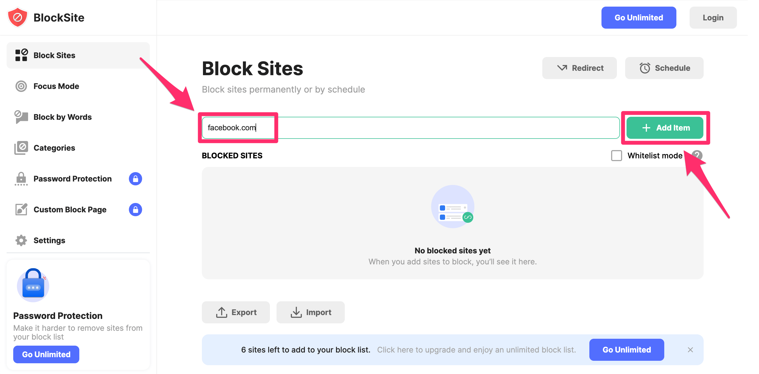This screenshot has height=374, width=759.
Task: Dismiss the sites-left upgrade banner
Action: coord(690,349)
